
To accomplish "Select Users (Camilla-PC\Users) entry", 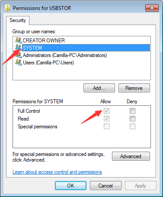I will [x=48, y=63].
